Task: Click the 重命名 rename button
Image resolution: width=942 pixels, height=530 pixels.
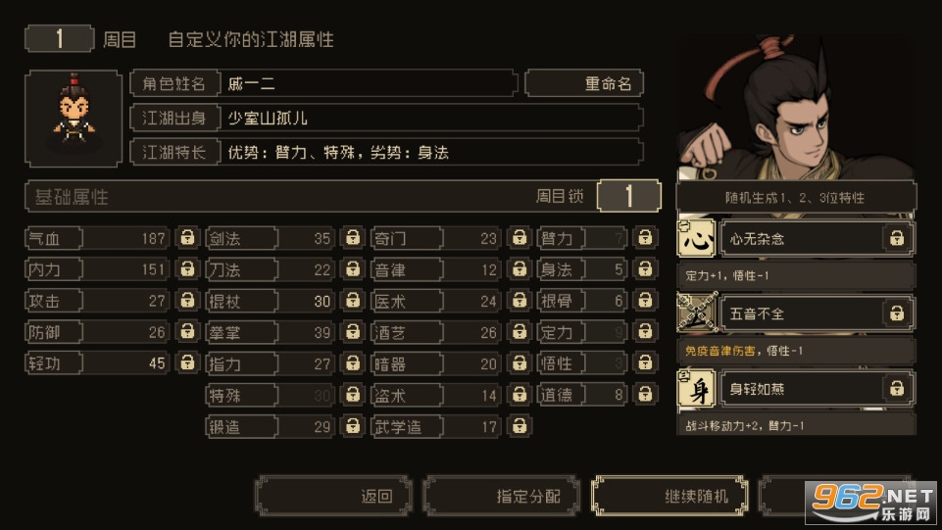Action: click(584, 83)
